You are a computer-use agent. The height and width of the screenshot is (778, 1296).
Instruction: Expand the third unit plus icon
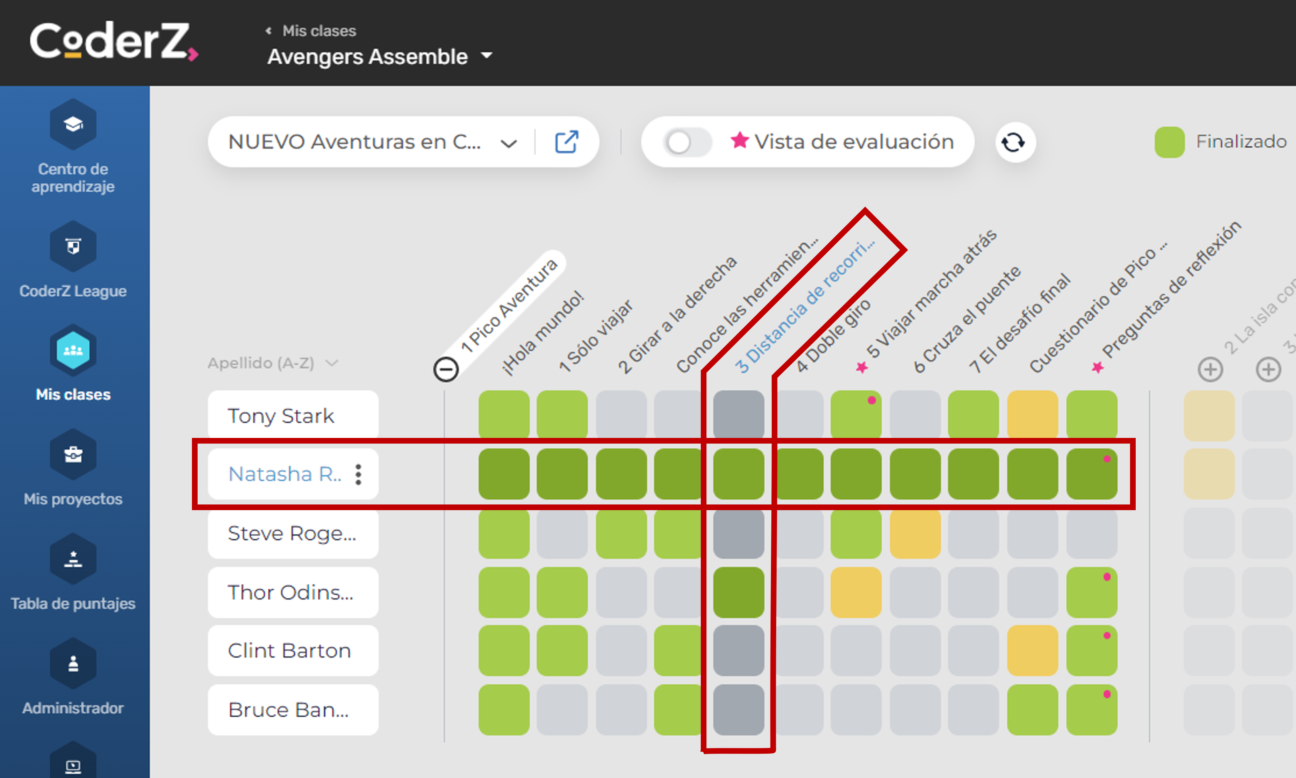pos(1268,370)
